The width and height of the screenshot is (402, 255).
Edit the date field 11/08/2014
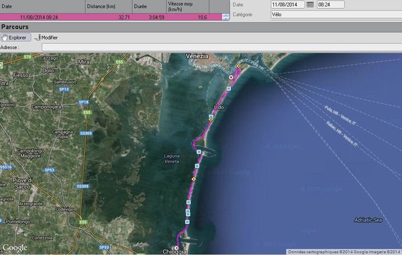(288, 5)
